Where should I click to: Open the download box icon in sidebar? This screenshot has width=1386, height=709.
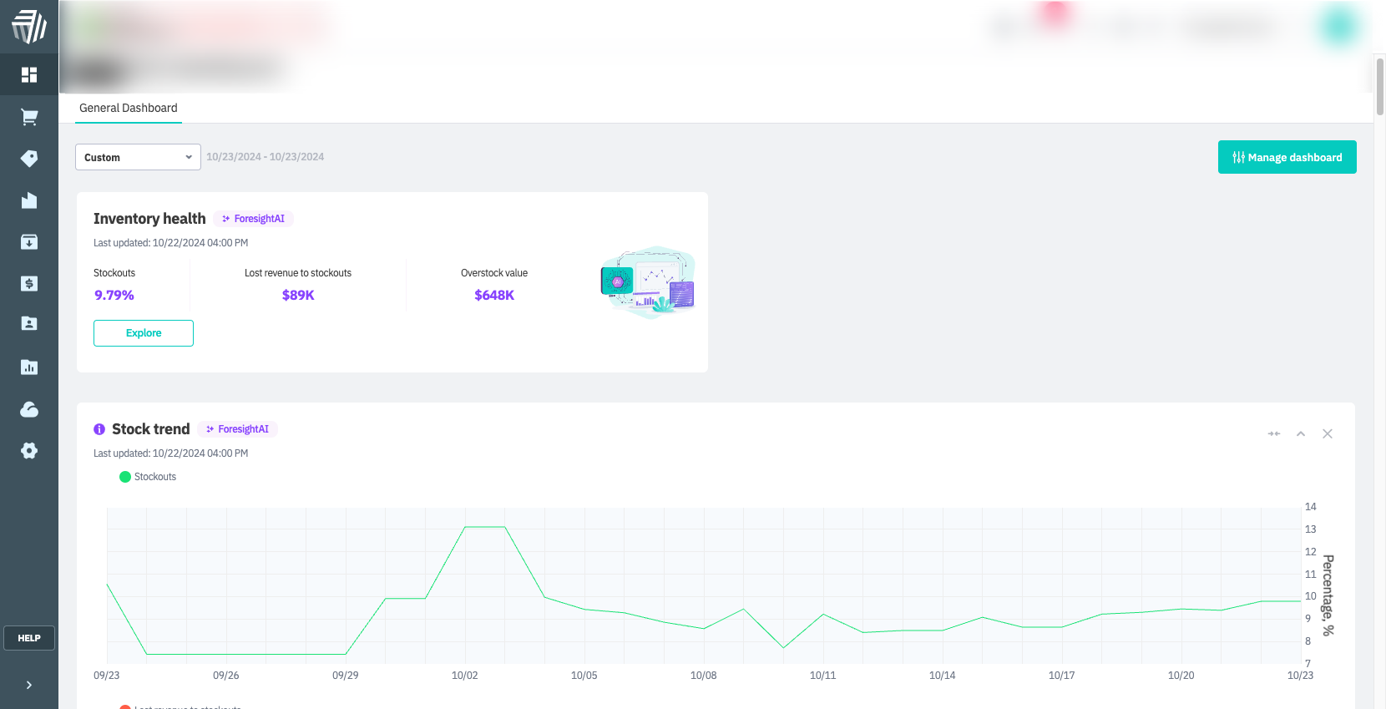point(29,242)
